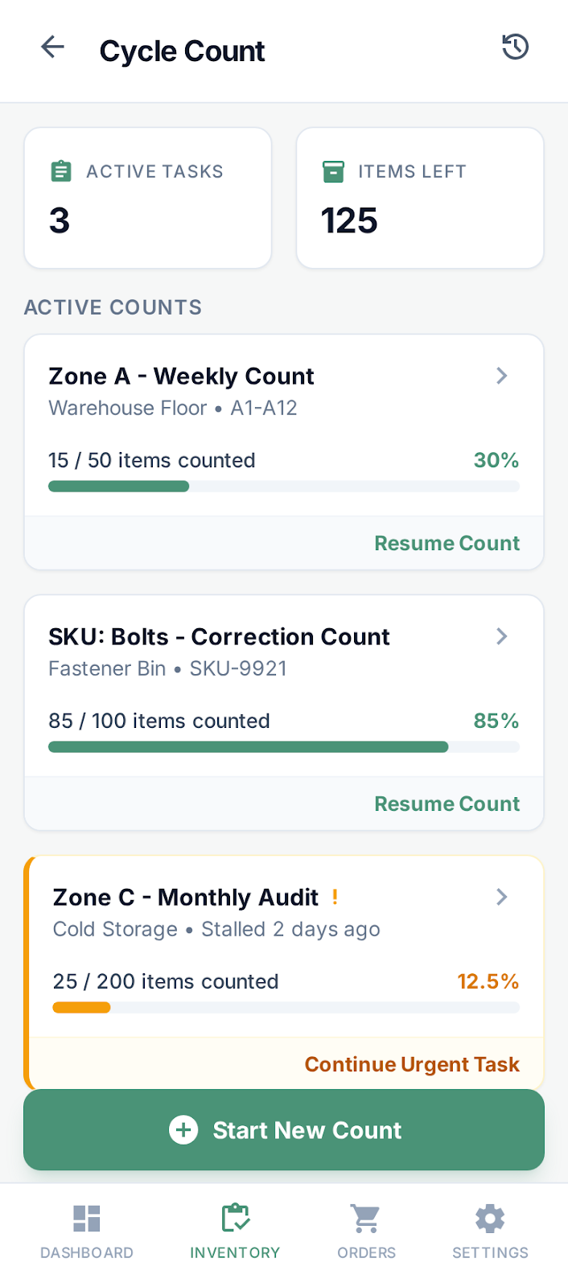
Task: Switch to the Dashboard tab
Action: [87, 1231]
